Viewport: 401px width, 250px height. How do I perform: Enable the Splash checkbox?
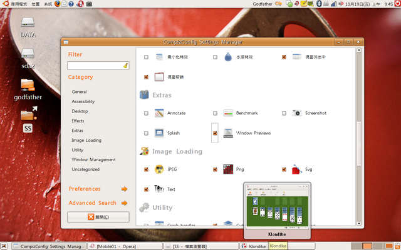click(146, 133)
